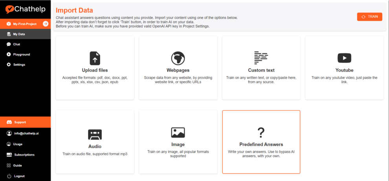
Task: Select the Webpages globe icon
Action: pos(178,58)
